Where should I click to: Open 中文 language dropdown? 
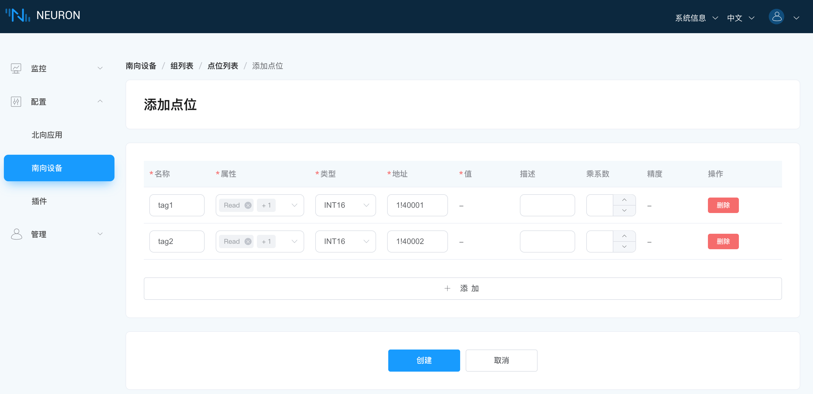pos(741,18)
